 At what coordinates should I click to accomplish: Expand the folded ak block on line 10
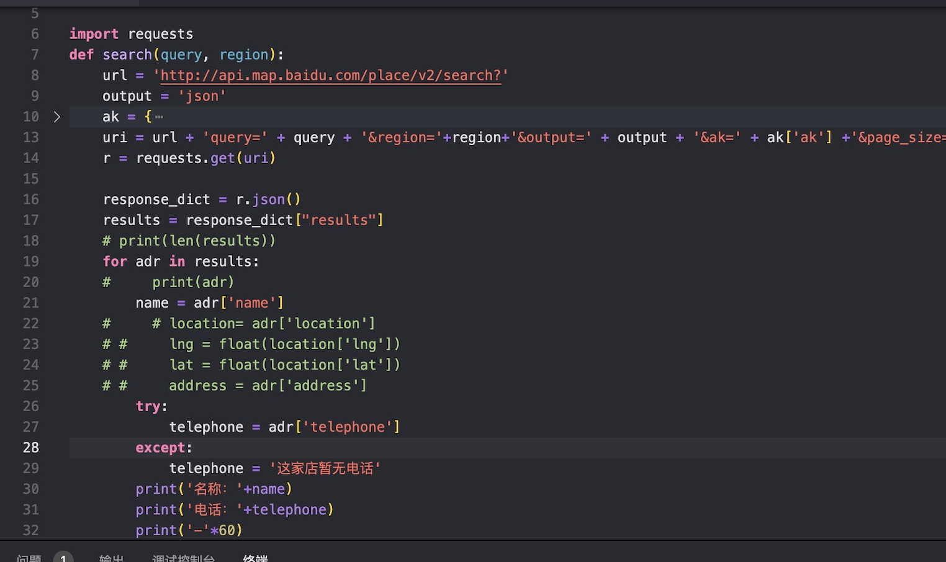pos(56,117)
